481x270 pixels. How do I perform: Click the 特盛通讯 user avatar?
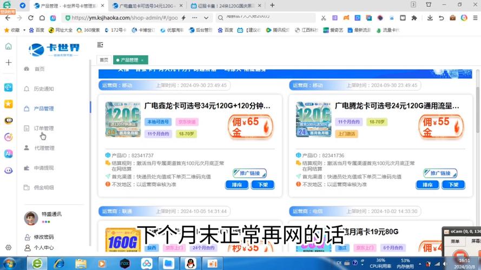tap(31, 218)
